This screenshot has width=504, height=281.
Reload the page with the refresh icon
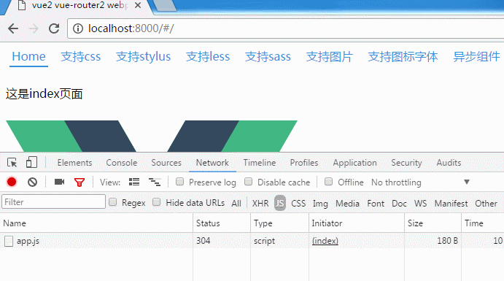[54, 28]
